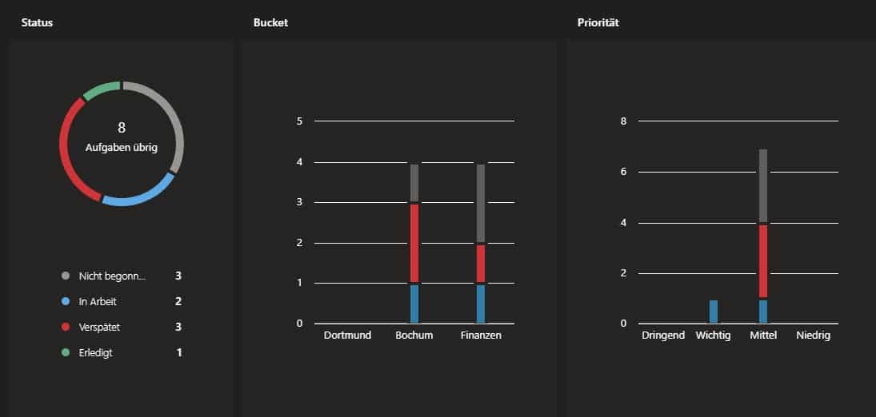This screenshot has width=876, height=417.
Task: Click the gray segment of the donut chart
Action: tap(174, 120)
